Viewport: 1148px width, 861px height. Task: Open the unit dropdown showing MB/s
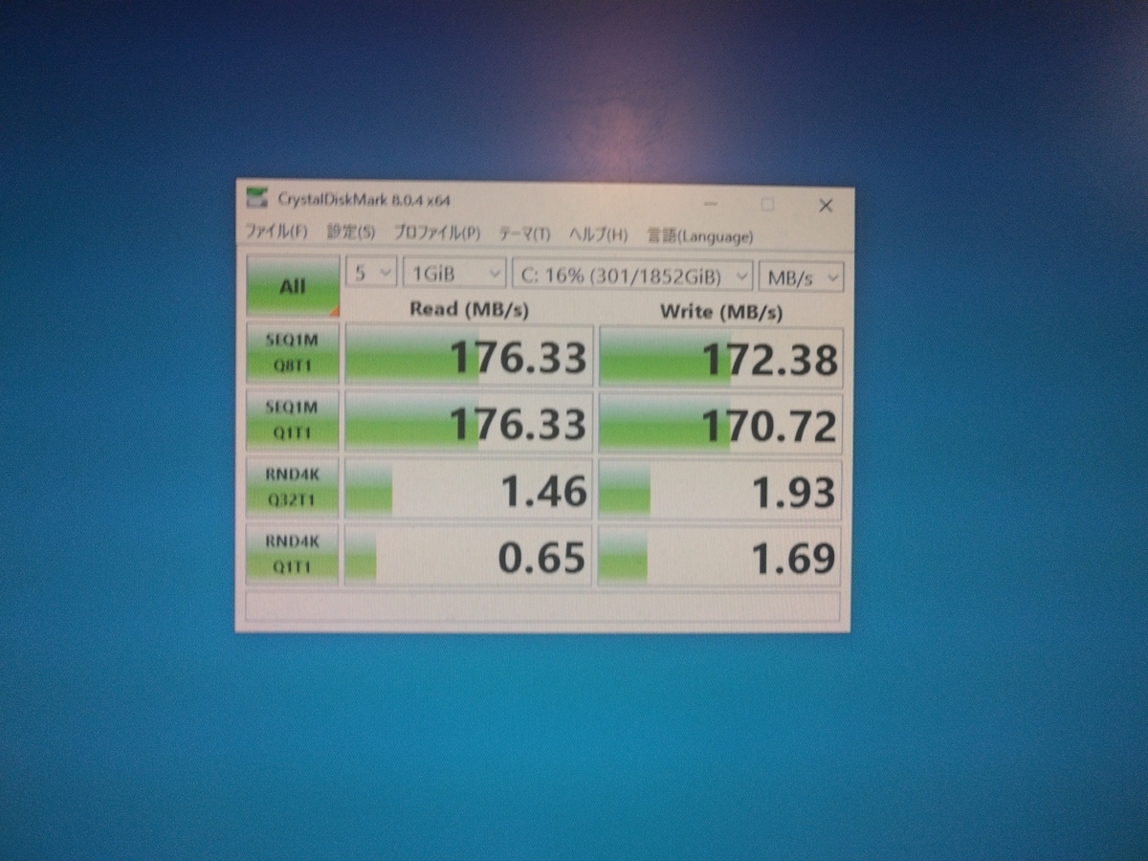[802, 276]
